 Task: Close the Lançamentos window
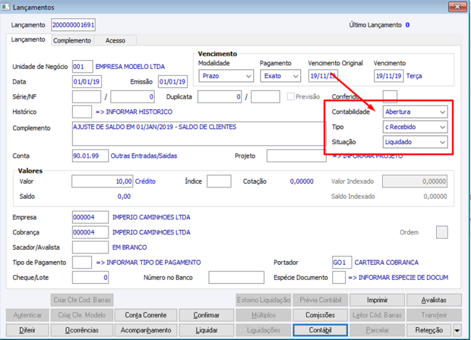point(457,6)
